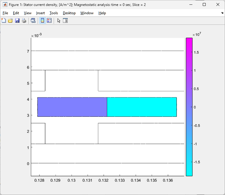Click the x-axis tick label 0.132
This screenshot has width=225, height=195.
104,180
